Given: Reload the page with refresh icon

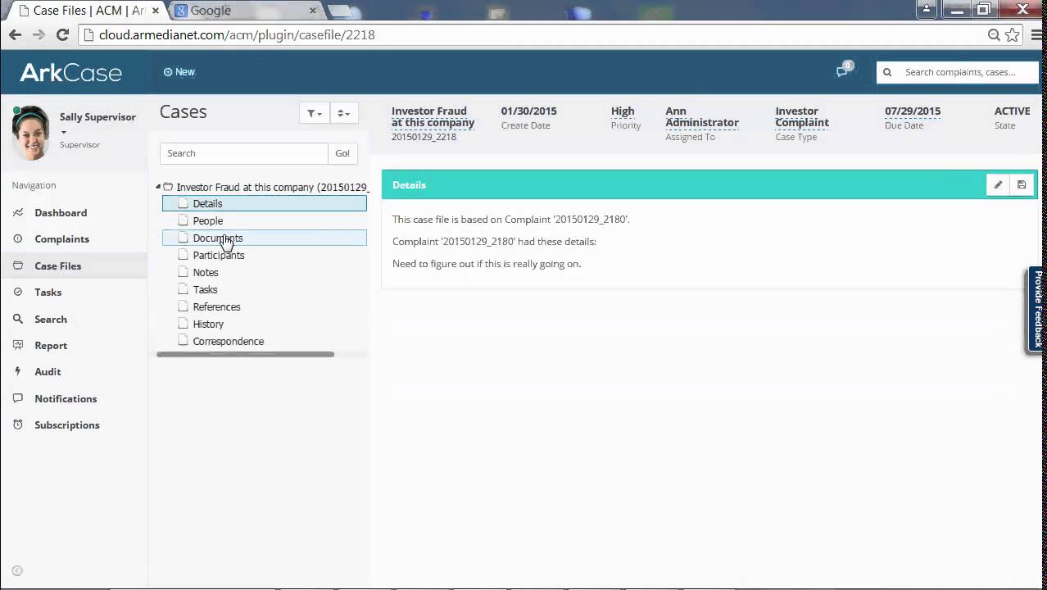Looking at the screenshot, I should tap(62, 35).
